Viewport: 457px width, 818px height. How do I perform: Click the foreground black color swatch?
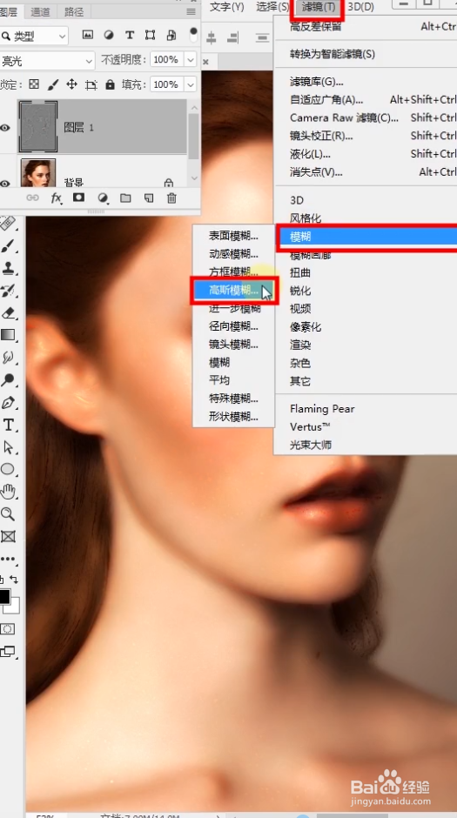[4, 596]
